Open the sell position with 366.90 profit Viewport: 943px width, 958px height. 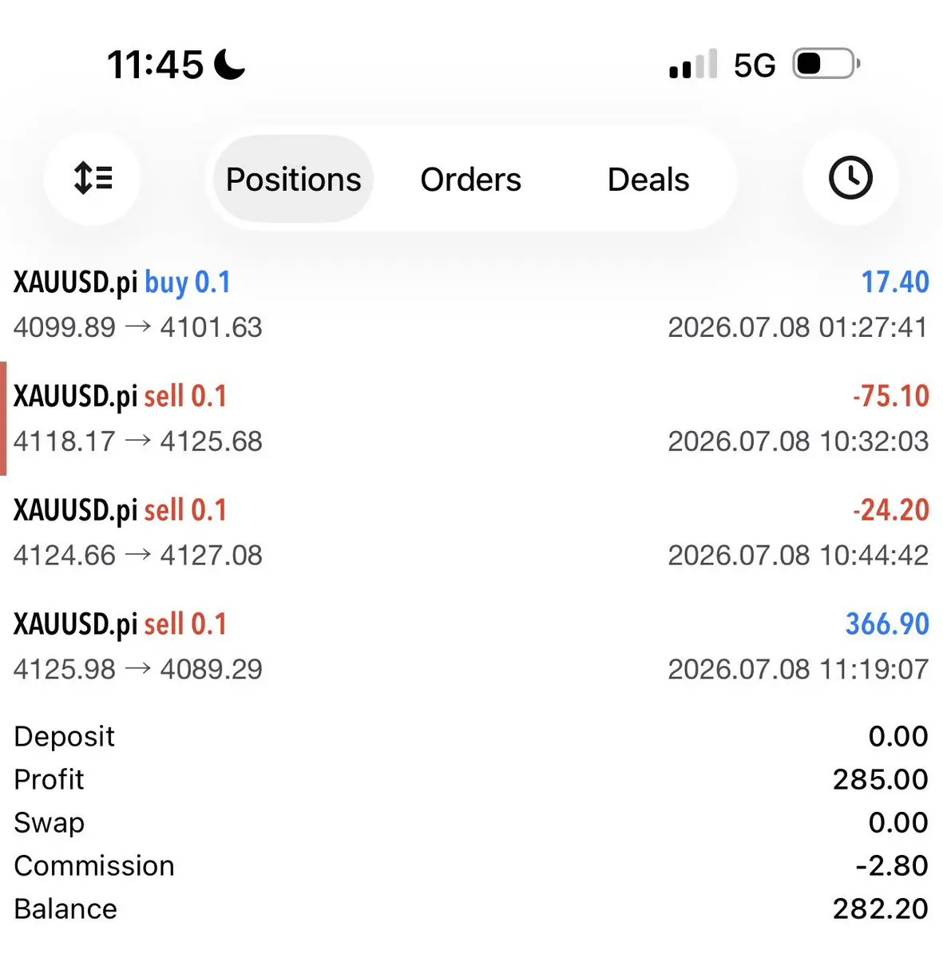(471, 646)
